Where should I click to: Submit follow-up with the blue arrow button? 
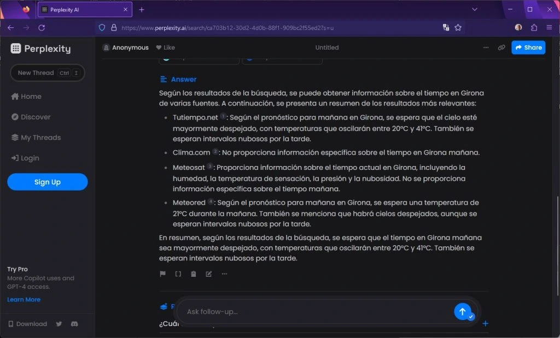point(462,311)
